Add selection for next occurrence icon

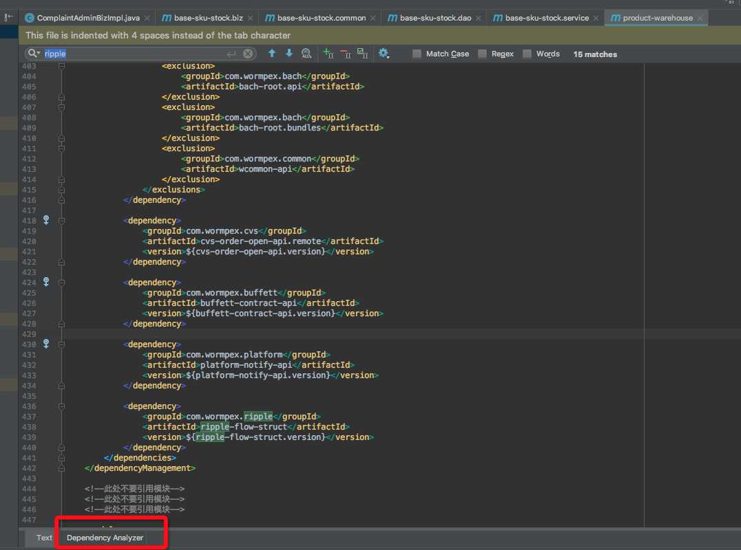click(328, 54)
